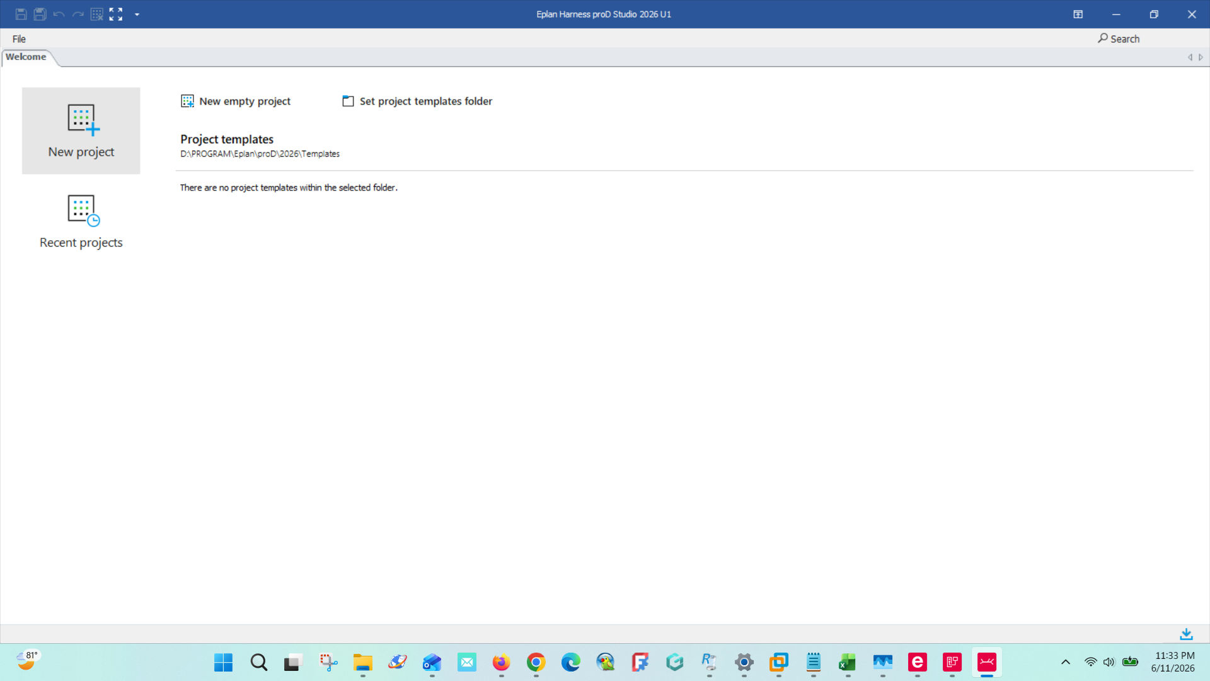Open the volume tray icon
The width and height of the screenshot is (1210, 681).
point(1109,662)
